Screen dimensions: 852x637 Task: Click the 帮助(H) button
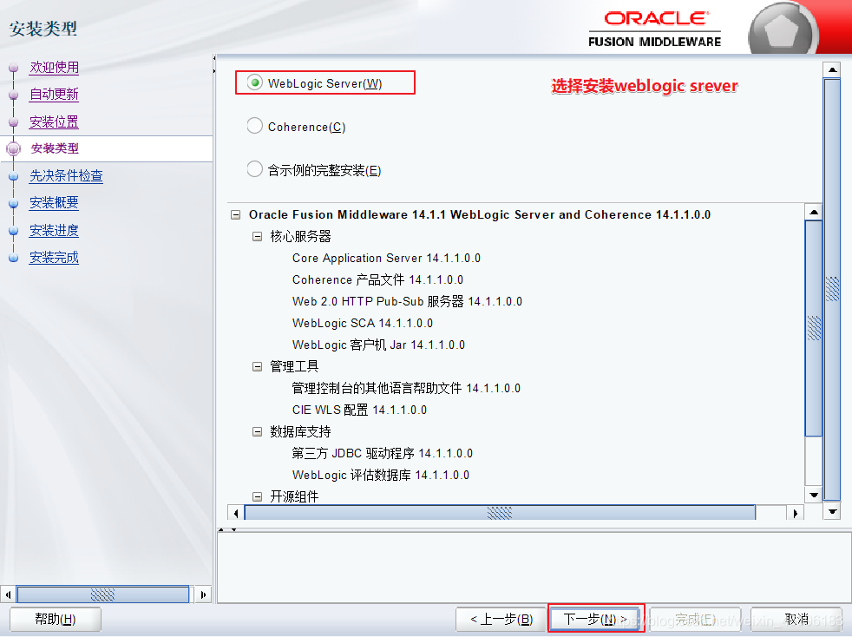point(56,619)
